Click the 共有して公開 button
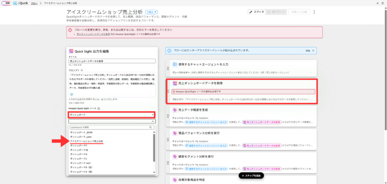 299,12
